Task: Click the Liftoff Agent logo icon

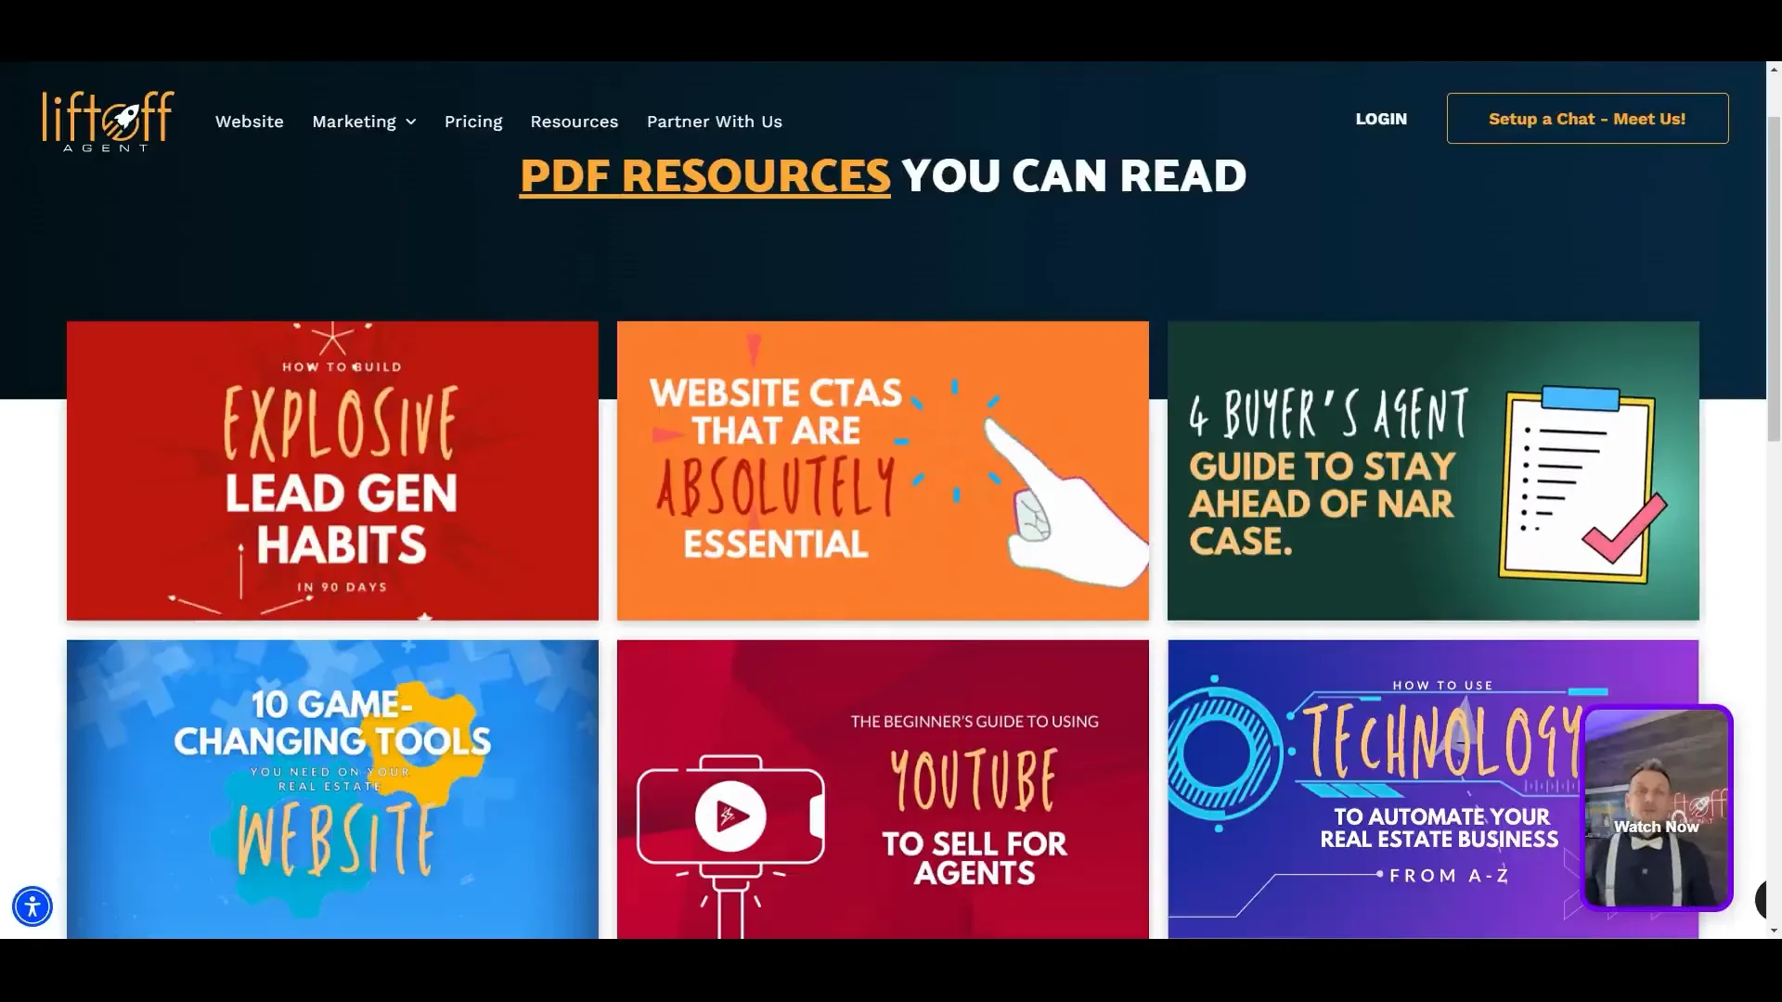Action: (108, 120)
